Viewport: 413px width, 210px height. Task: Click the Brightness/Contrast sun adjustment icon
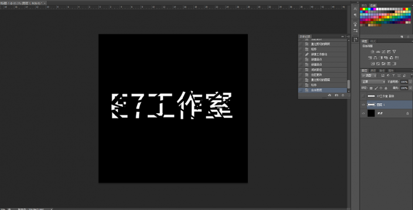pos(372,51)
